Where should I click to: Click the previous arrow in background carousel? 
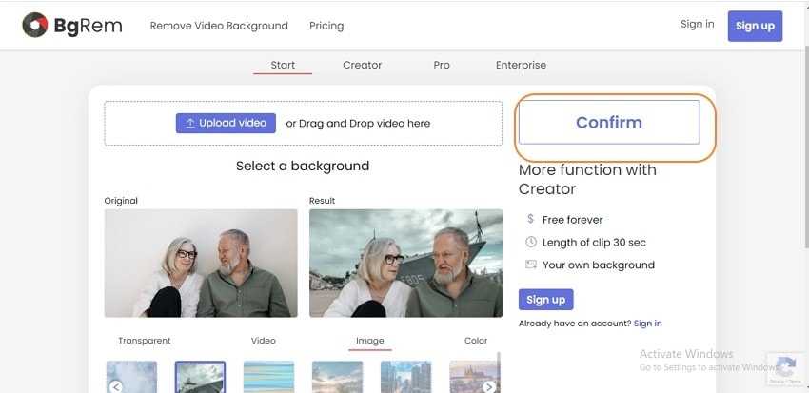[x=115, y=386]
